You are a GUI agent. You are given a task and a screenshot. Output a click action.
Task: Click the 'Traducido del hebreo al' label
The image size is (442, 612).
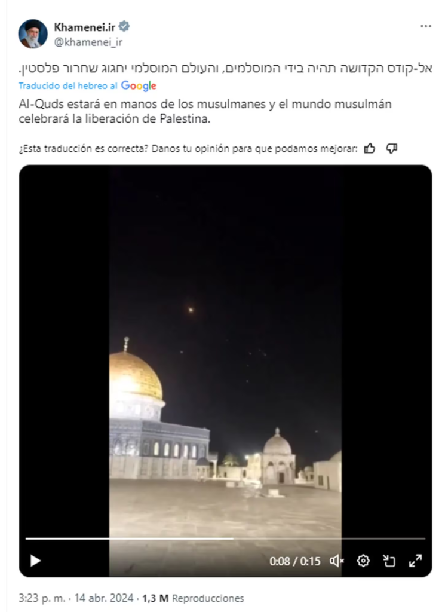coord(68,86)
